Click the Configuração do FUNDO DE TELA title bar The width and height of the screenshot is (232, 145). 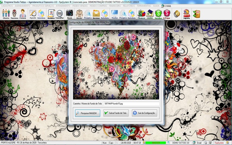[x=116, y=23]
